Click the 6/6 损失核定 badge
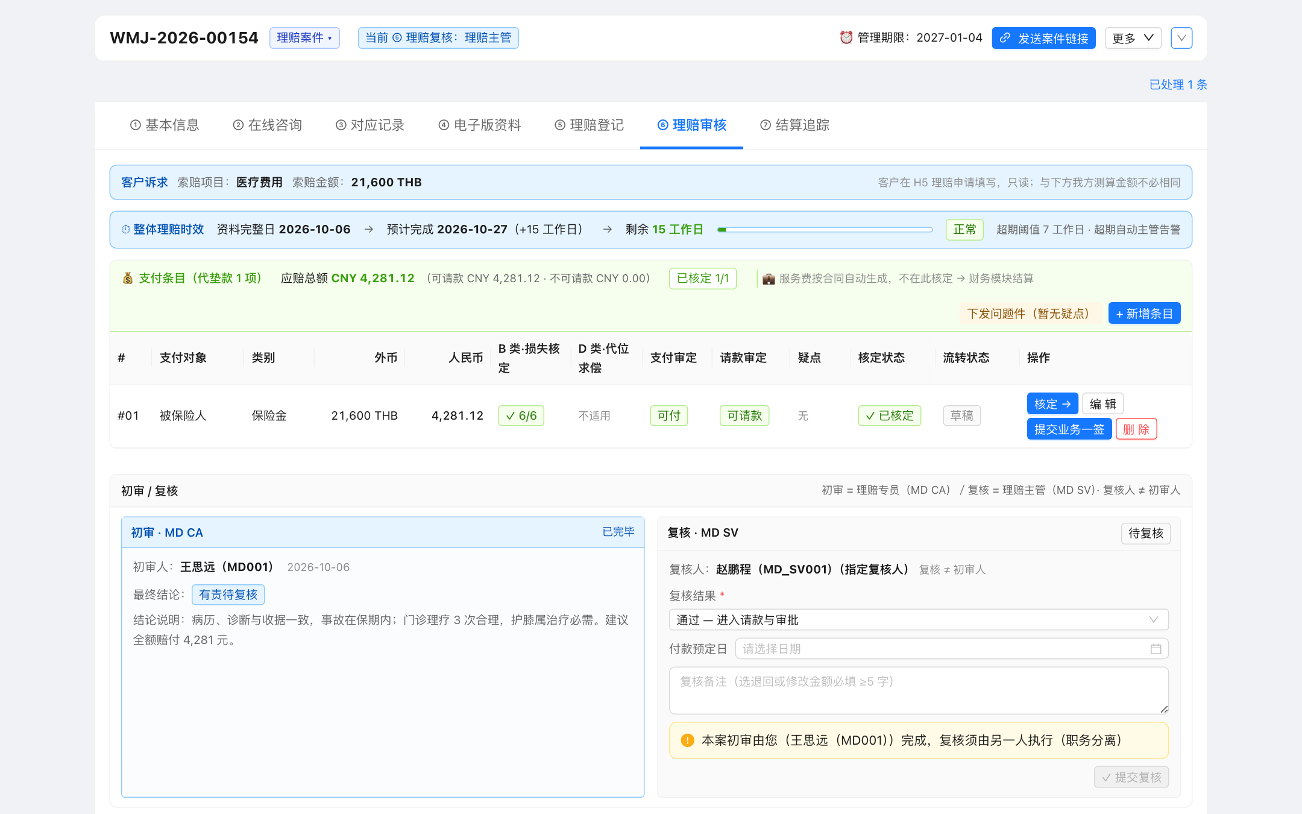 point(521,415)
